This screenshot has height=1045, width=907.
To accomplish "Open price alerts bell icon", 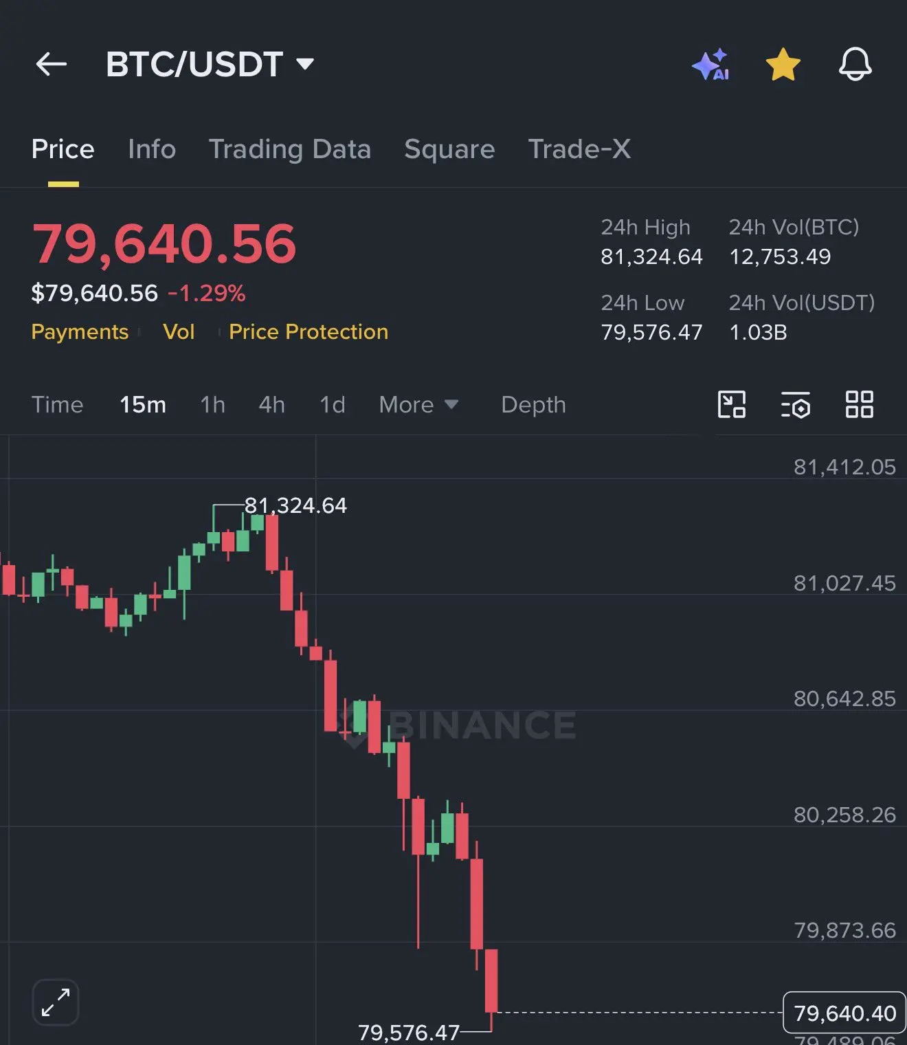I will (855, 65).
